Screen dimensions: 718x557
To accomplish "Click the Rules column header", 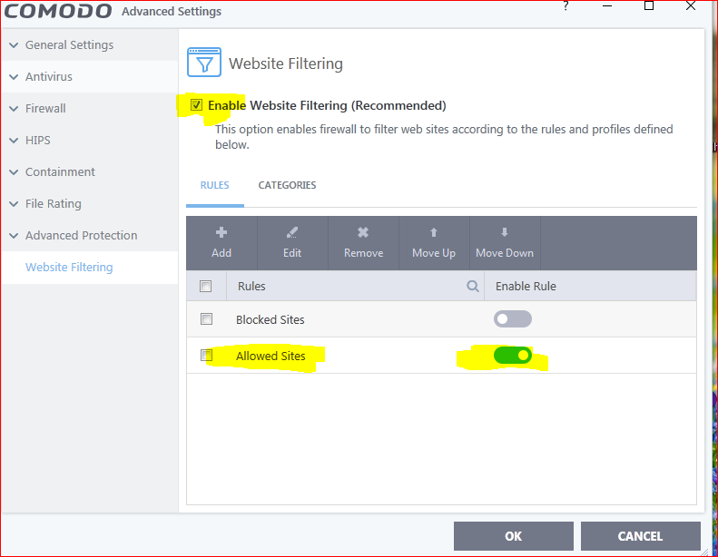I will (x=251, y=286).
